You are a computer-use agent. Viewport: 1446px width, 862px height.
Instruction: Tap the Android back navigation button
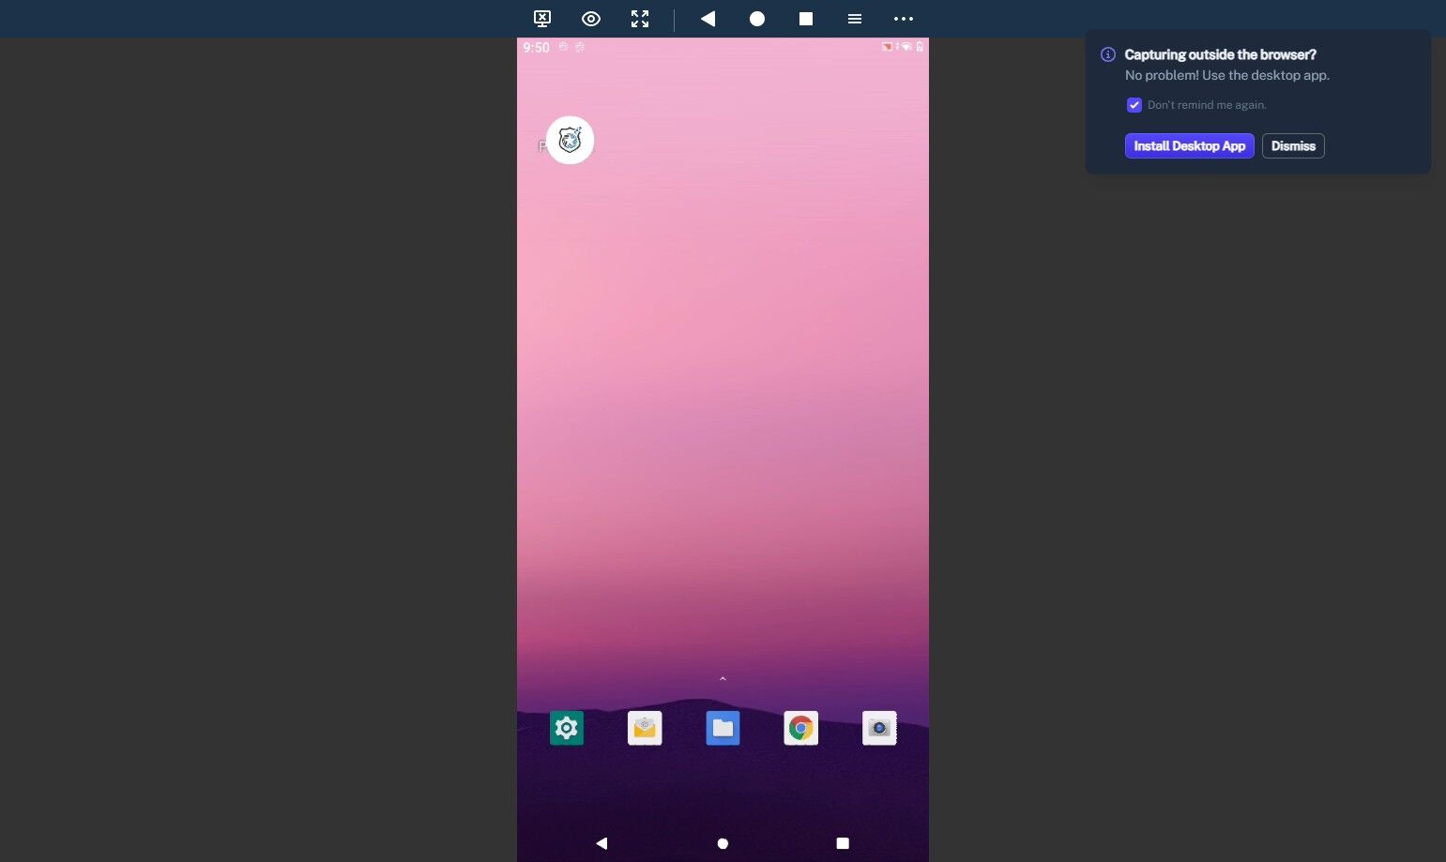tap(602, 843)
